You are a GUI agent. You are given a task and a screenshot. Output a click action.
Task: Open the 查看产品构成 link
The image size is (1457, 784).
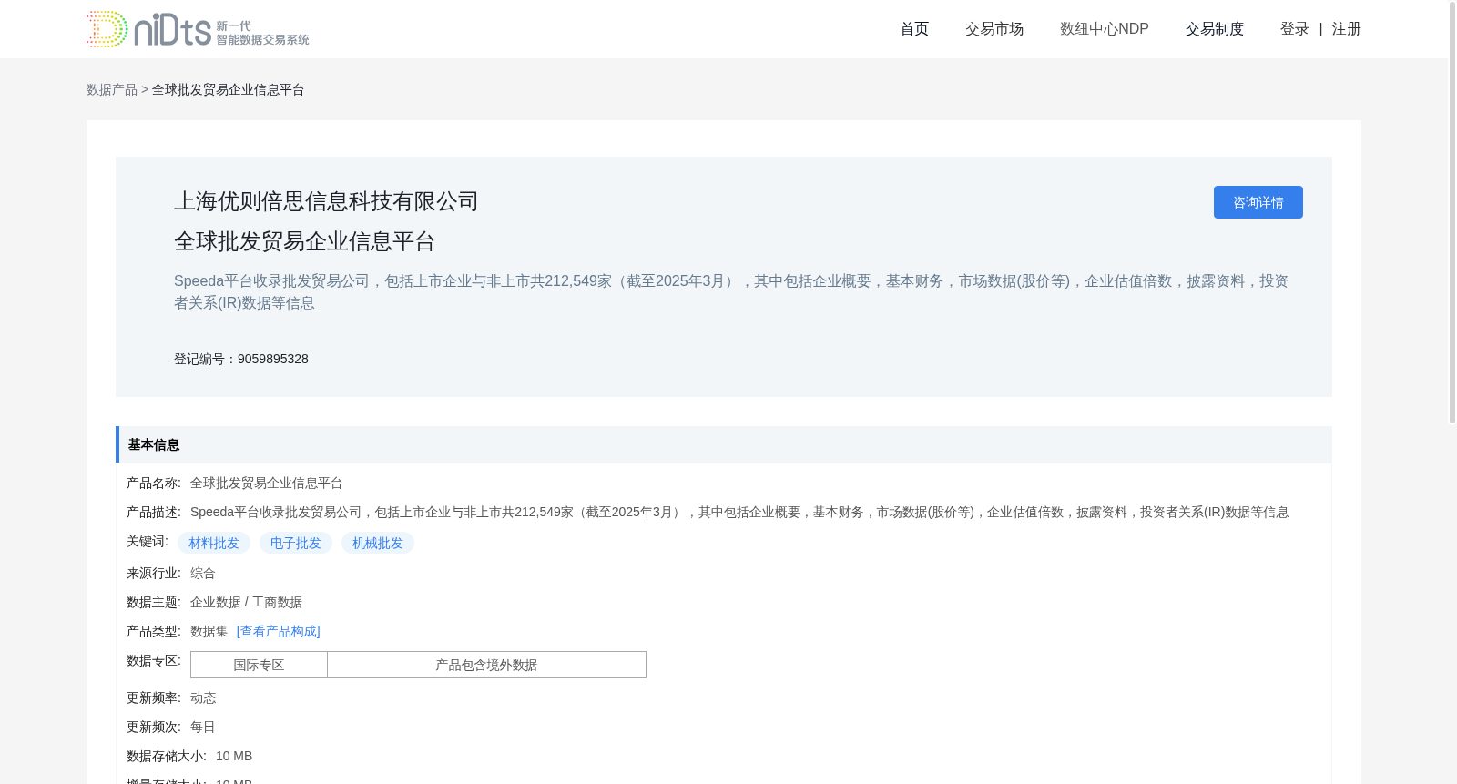point(279,631)
